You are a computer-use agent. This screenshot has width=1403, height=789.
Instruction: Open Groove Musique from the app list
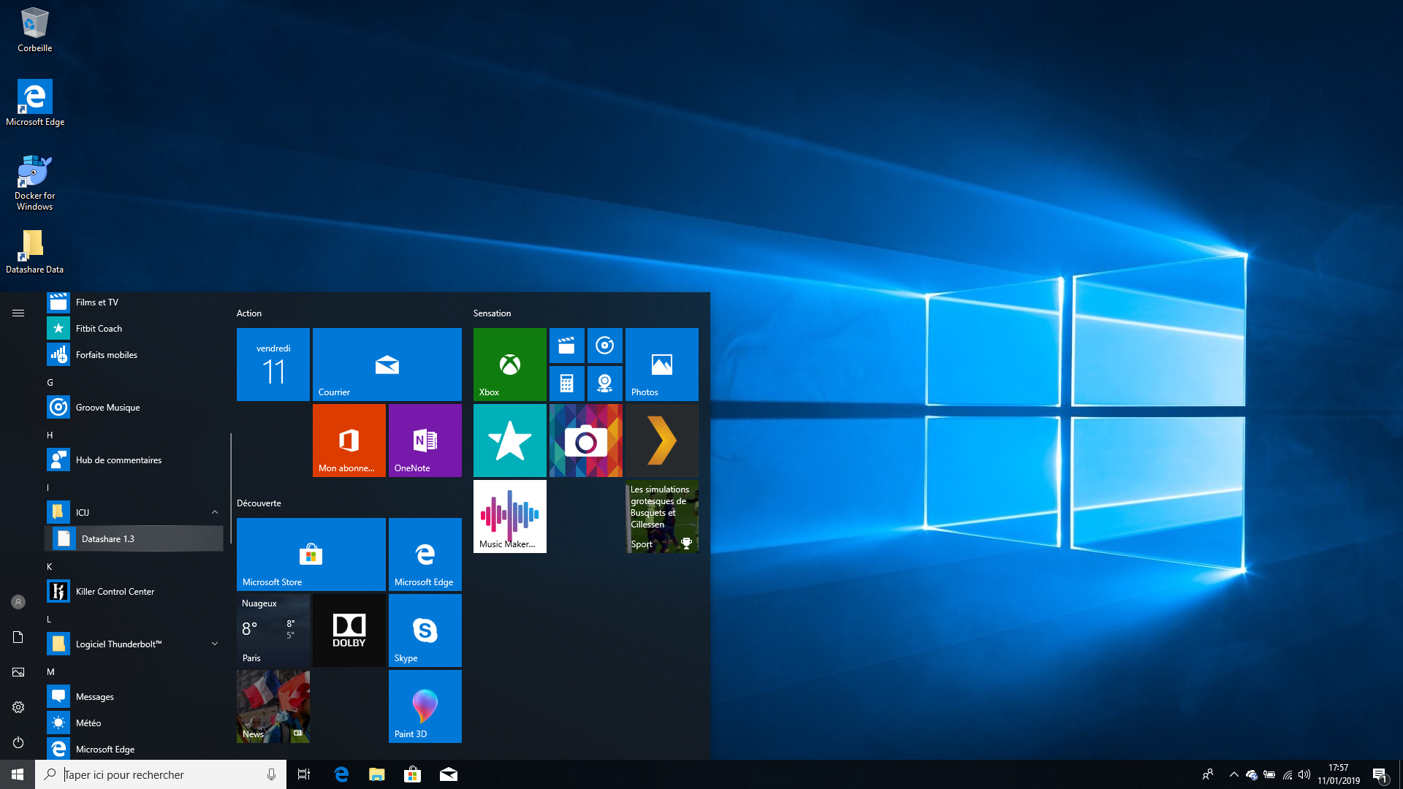coord(107,407)
